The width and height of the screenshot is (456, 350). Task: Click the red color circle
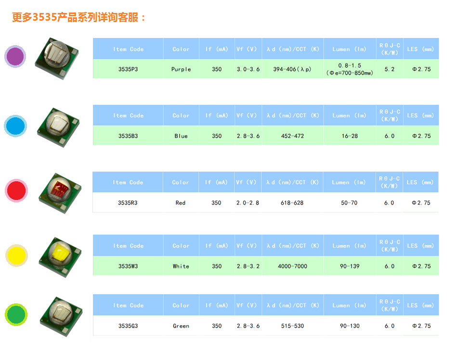[x=16, y=190]
